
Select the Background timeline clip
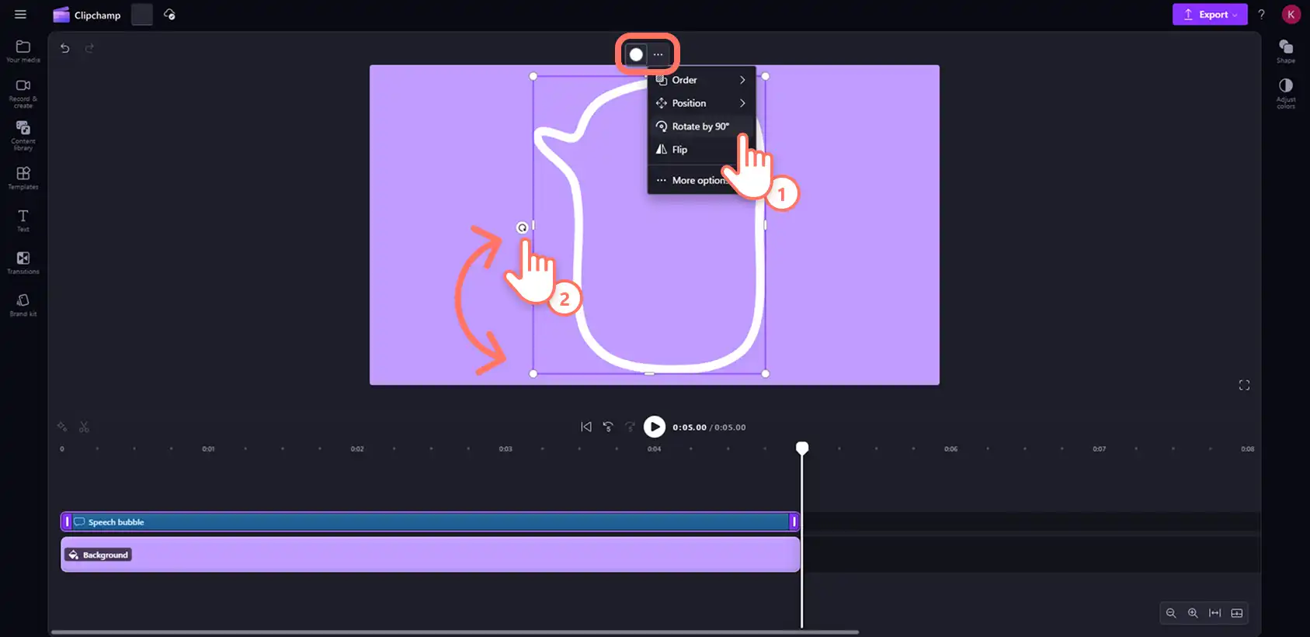click(x=430, y=555)
